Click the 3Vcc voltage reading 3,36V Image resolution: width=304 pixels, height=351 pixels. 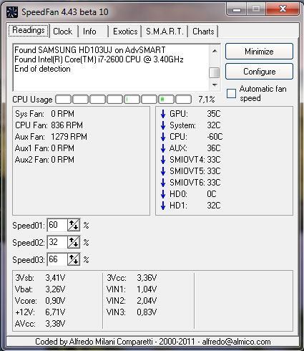click(147, 278)
